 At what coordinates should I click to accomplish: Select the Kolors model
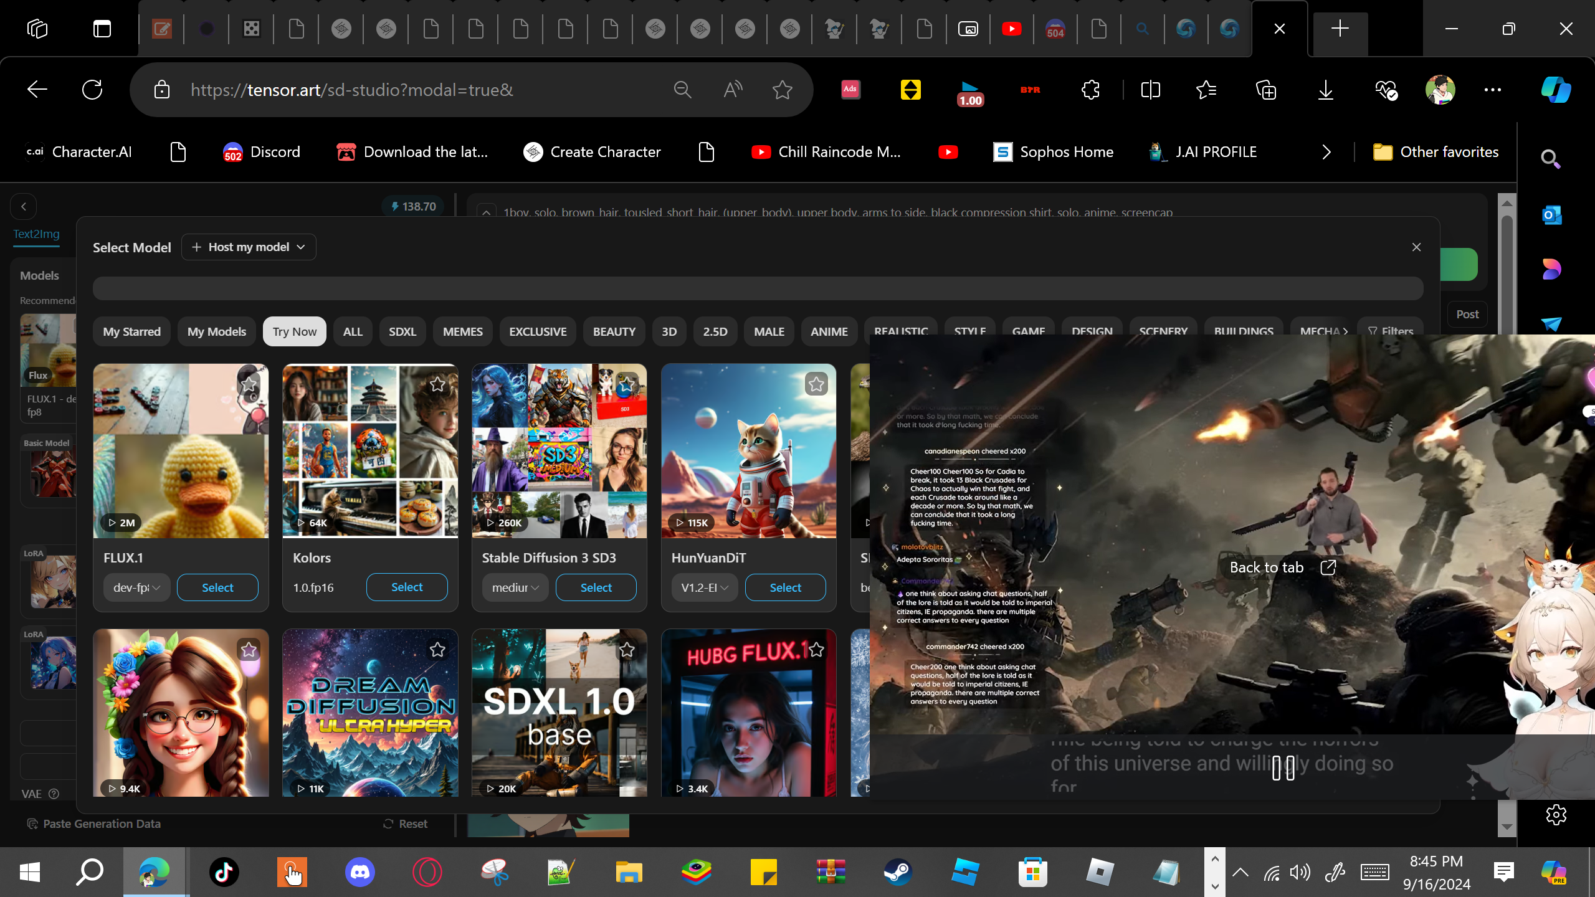407,587
